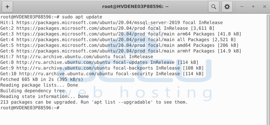Click the Get:2 prod focal InRelease URL
Screen dimensions: 270x125
[x=81, y=28]
